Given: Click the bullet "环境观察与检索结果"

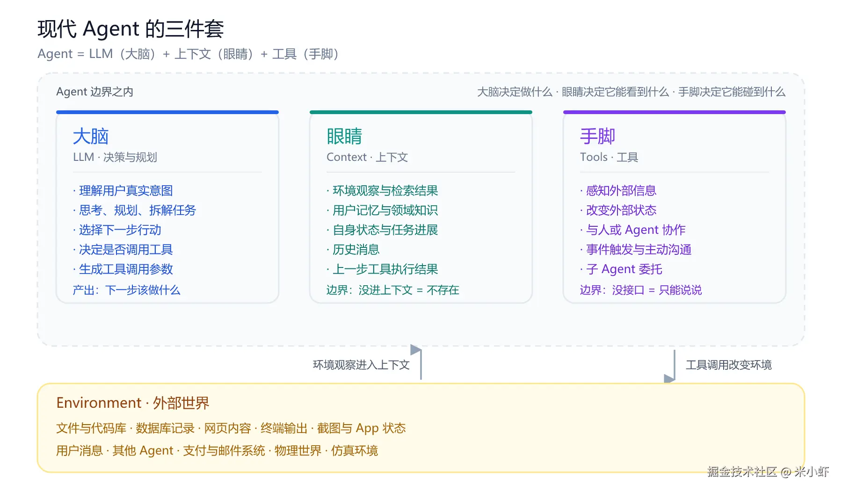Looking at the screenshot, I should click(382, 191).
